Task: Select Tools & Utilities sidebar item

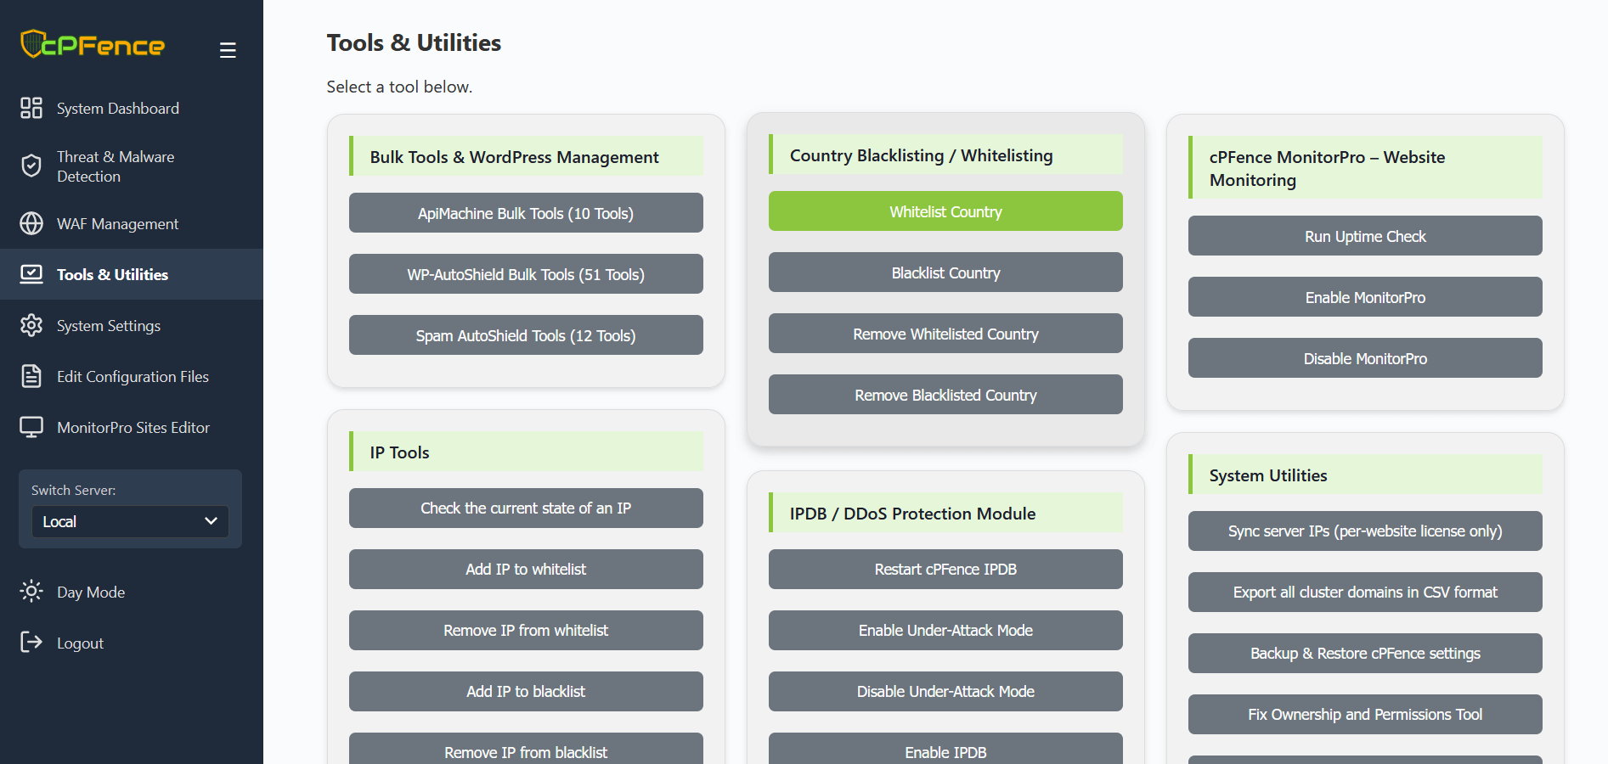Action: coord(132,274)
